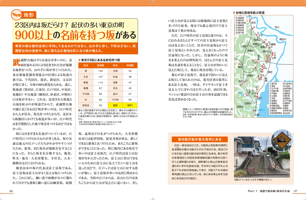
Task: Select the value 127 in the table
Action: 100,77
